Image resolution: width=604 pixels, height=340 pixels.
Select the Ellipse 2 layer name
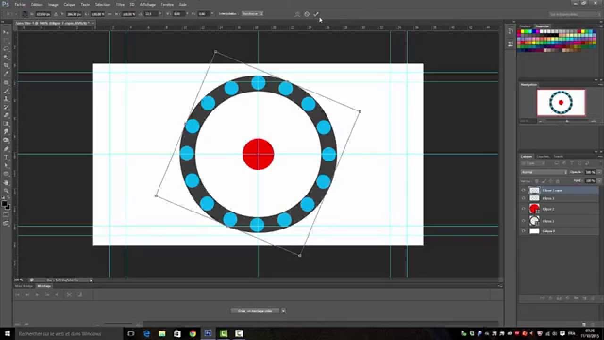[x=548, y=209]
